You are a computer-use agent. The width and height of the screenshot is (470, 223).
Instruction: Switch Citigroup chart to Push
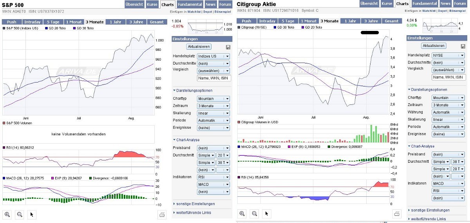(246, 21)
